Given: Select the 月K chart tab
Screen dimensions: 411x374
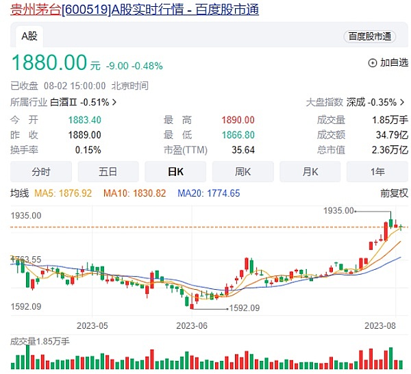Looking at the screenshot, I should point(310,172).
